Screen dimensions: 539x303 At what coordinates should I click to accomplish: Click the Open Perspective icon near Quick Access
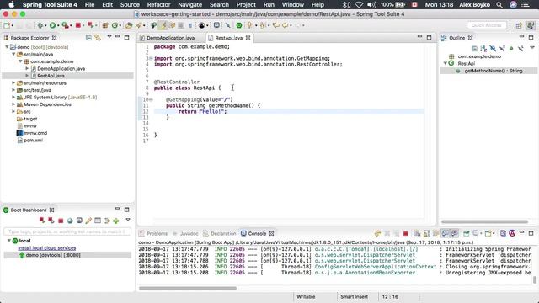519,25
